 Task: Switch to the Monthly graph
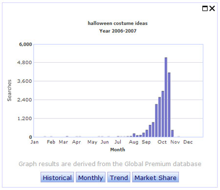[x=90, y=177]
